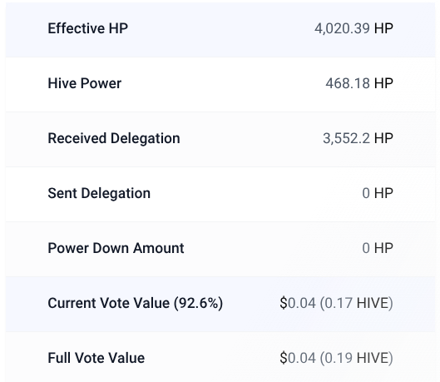Click the Hive Power label
Viewport: 440px width, 382px height.
tap(85, 83)
